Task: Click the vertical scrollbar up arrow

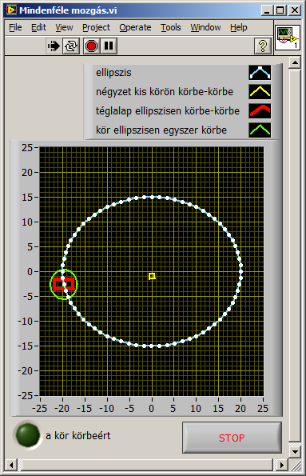Action: (295, 62)
